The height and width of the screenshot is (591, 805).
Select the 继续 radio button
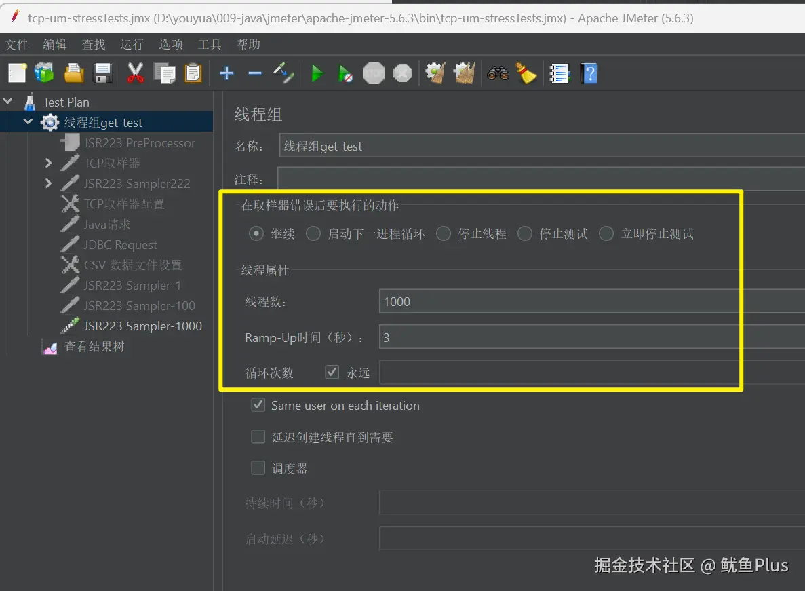[x=256, y=233]
